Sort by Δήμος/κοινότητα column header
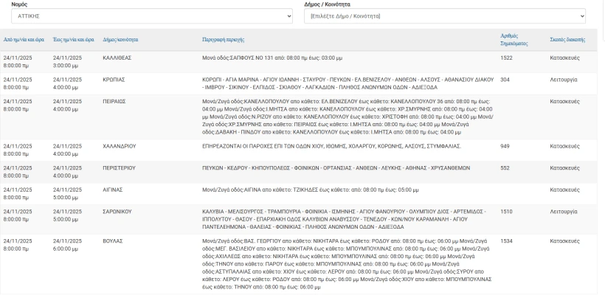Viewport: 605px width, 301px height. coord(121,40)
